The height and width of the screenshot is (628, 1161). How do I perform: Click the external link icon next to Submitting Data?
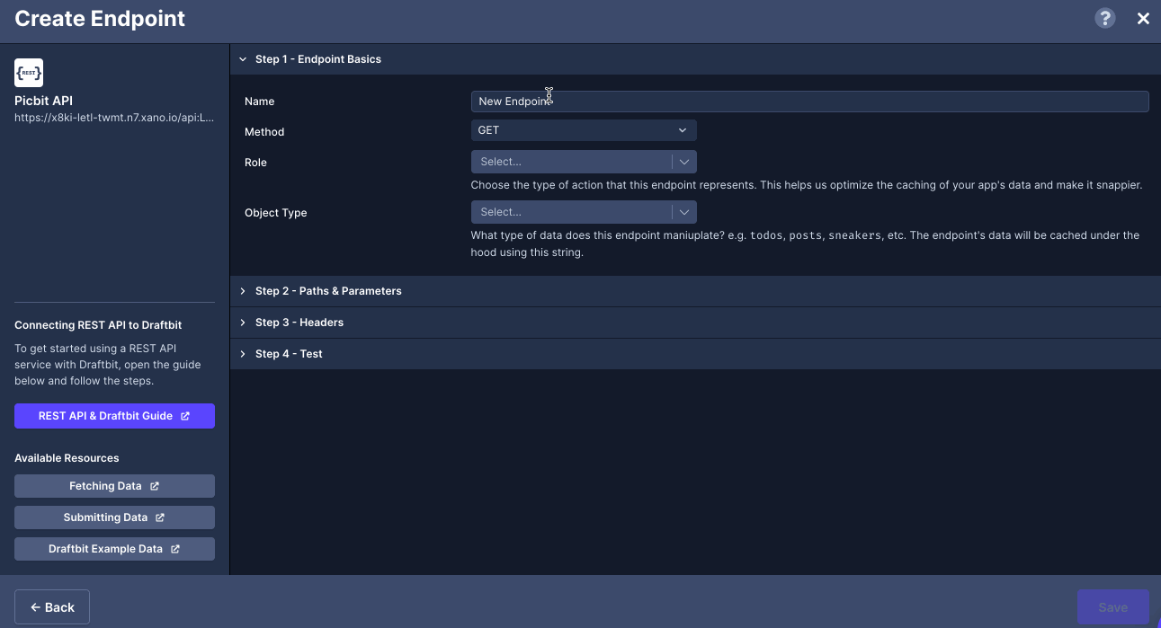(162, 517)
